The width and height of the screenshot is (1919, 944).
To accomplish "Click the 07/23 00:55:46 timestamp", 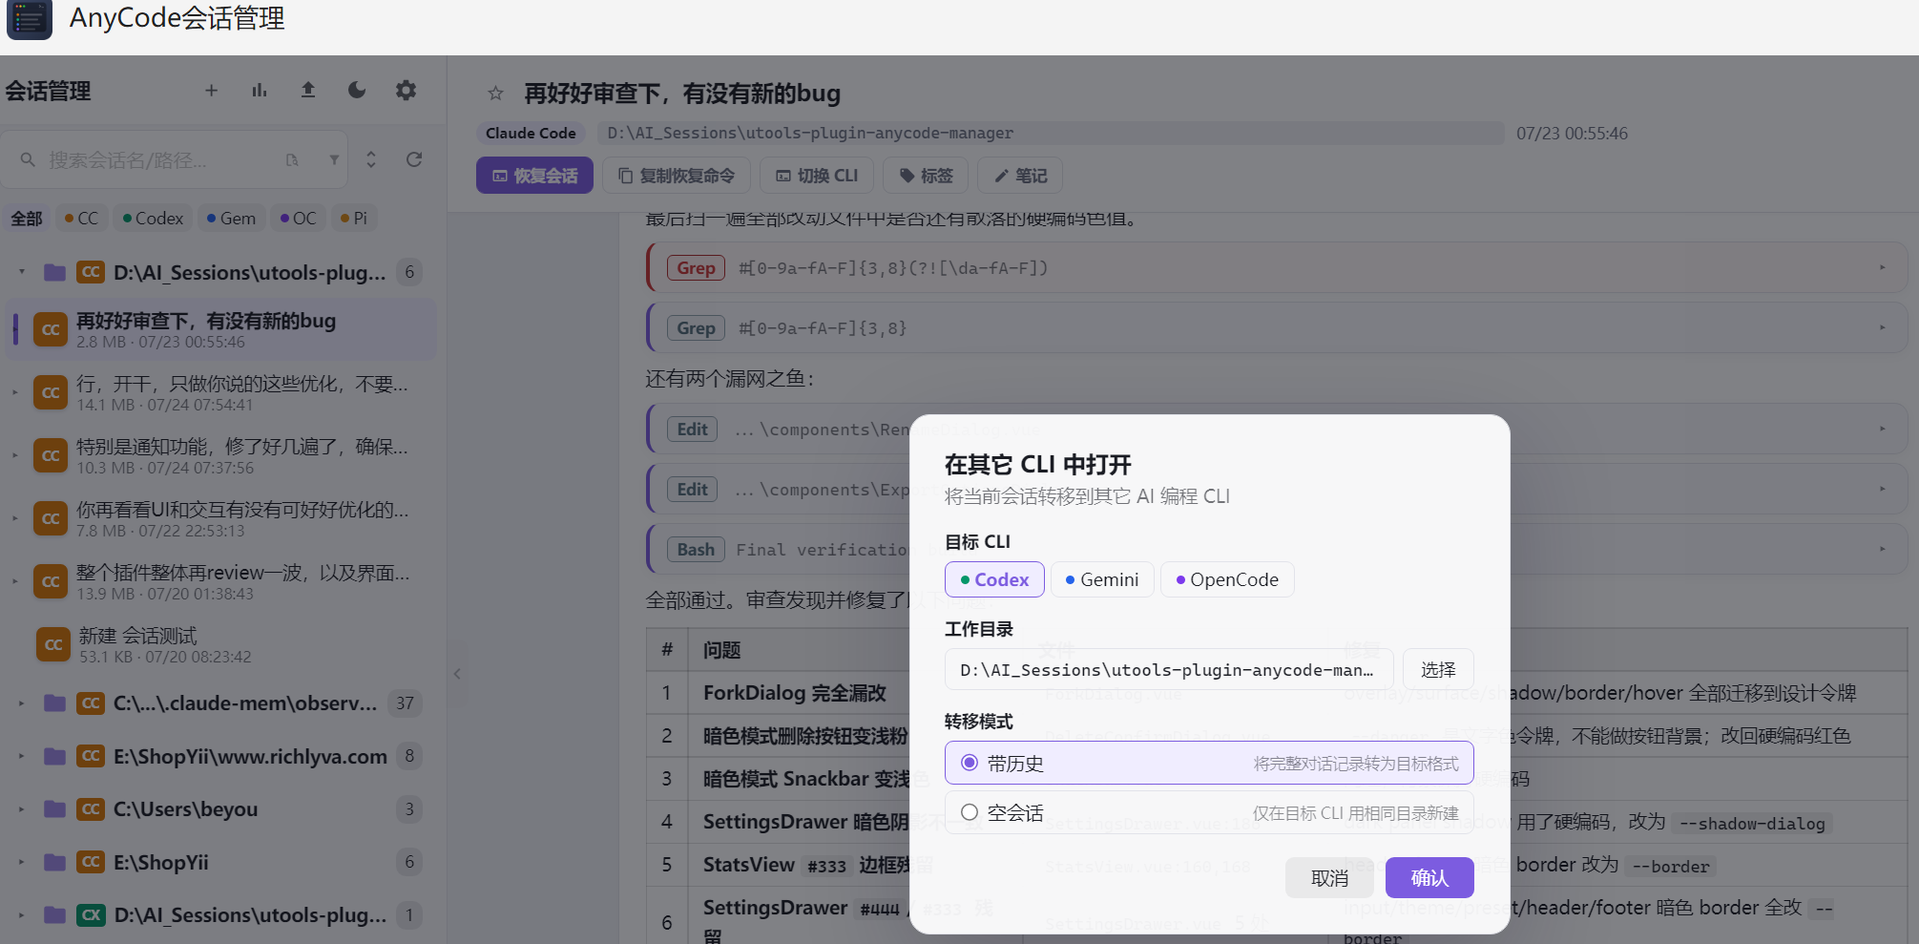I will pyautogui.click(x=1572, y=133).
